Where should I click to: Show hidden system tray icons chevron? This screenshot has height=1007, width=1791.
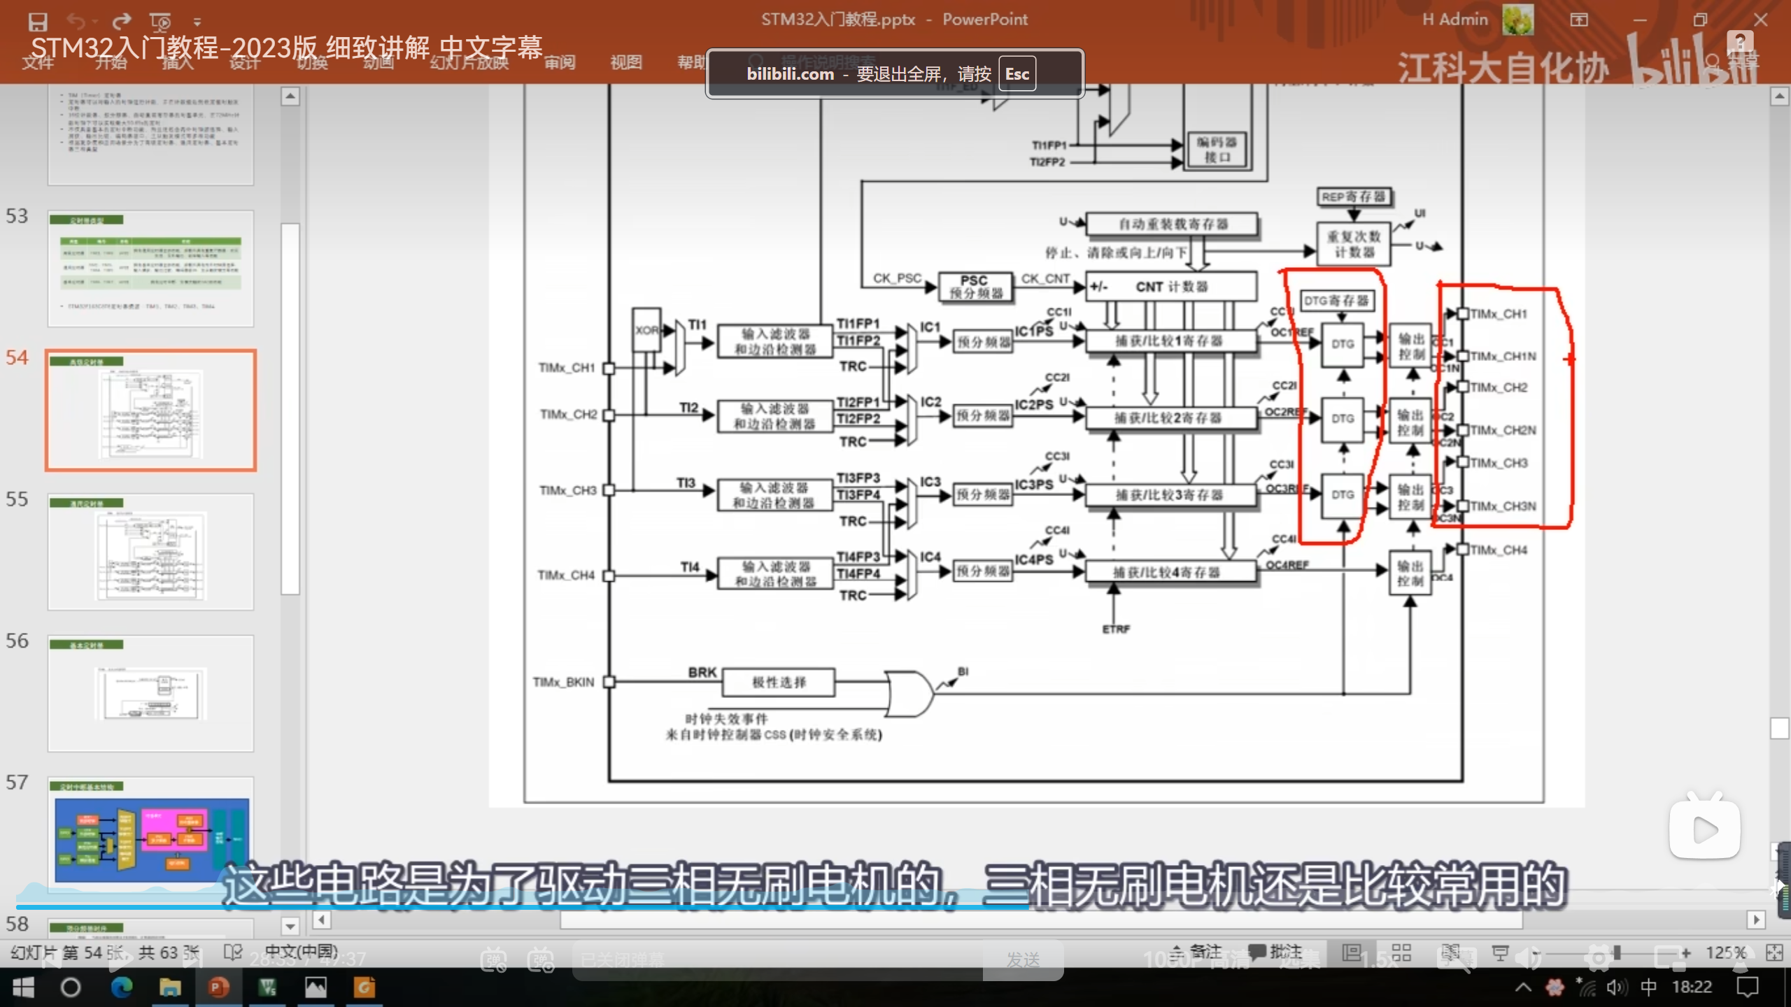pyautogui.click(x=1523, y=987)
